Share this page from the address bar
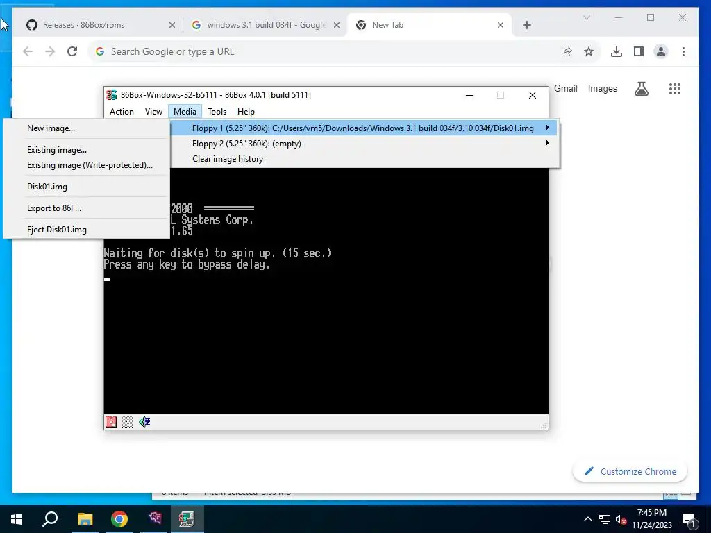 567,51
